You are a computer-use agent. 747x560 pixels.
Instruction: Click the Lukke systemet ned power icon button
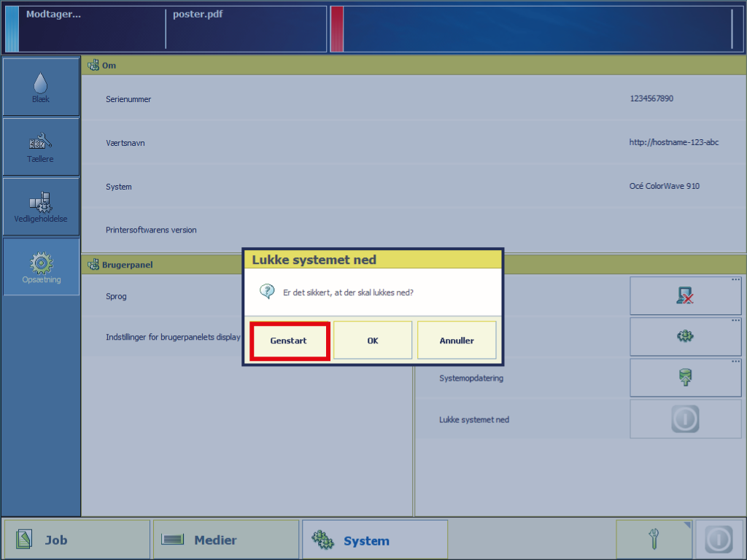click(685, 419)
